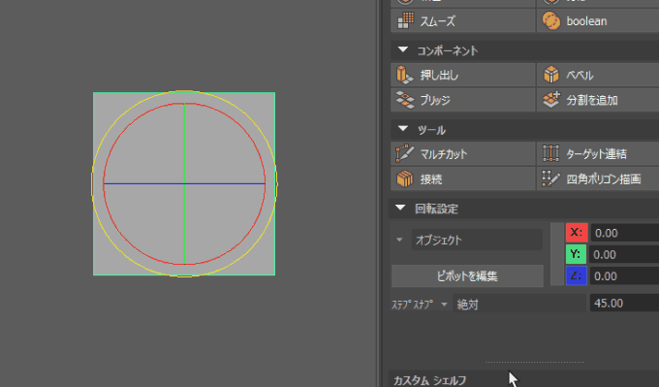Collapse the コンポーネント section
Viewport: 659px width, 387px height.
click(402, 50)
